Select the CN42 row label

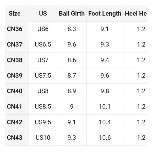point(15,122)
